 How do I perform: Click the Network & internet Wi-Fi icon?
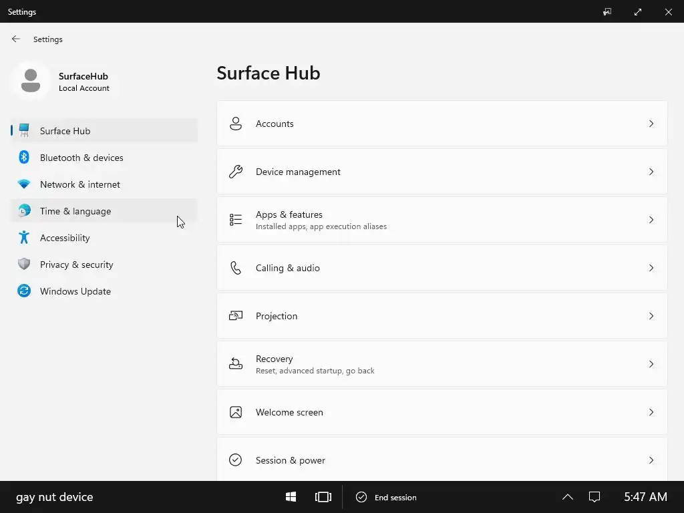pyautogui.click(x=24, y=184)
